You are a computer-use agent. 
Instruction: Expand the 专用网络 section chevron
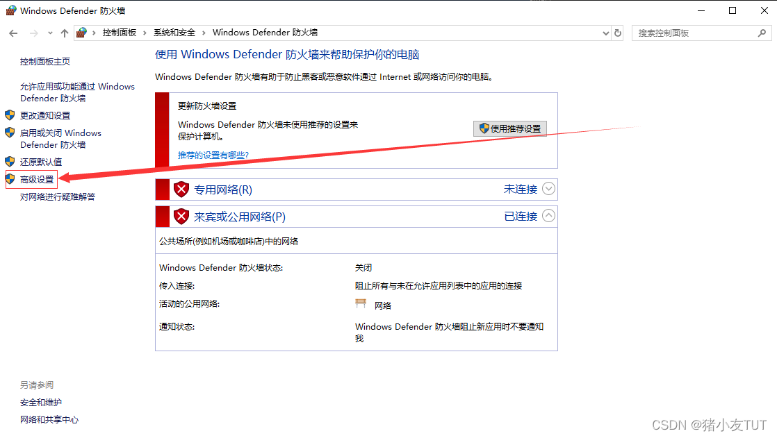tap(548, 189)
